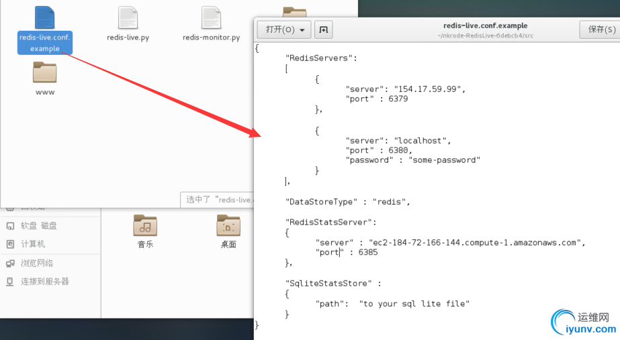Image resolution: width=620 pixels, height=340 pixels.
Task: Click the port value 6379
Action: coord(398,99)
